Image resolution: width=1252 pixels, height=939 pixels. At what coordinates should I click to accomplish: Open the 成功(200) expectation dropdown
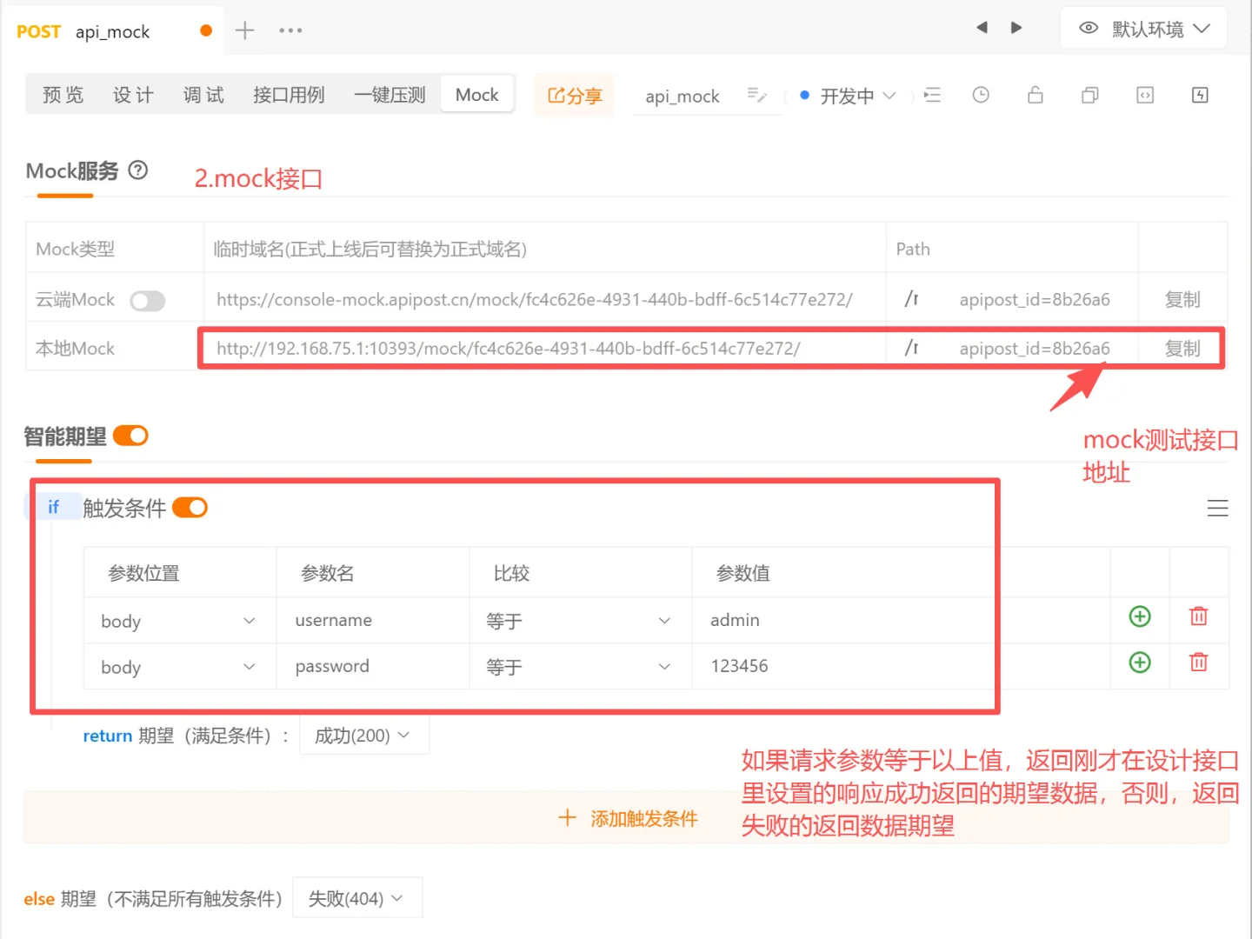pos(363,735)
